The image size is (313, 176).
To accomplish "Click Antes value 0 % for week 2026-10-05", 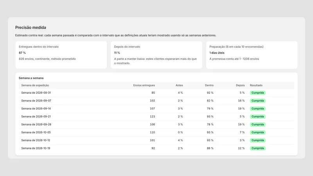I will 180,132.
